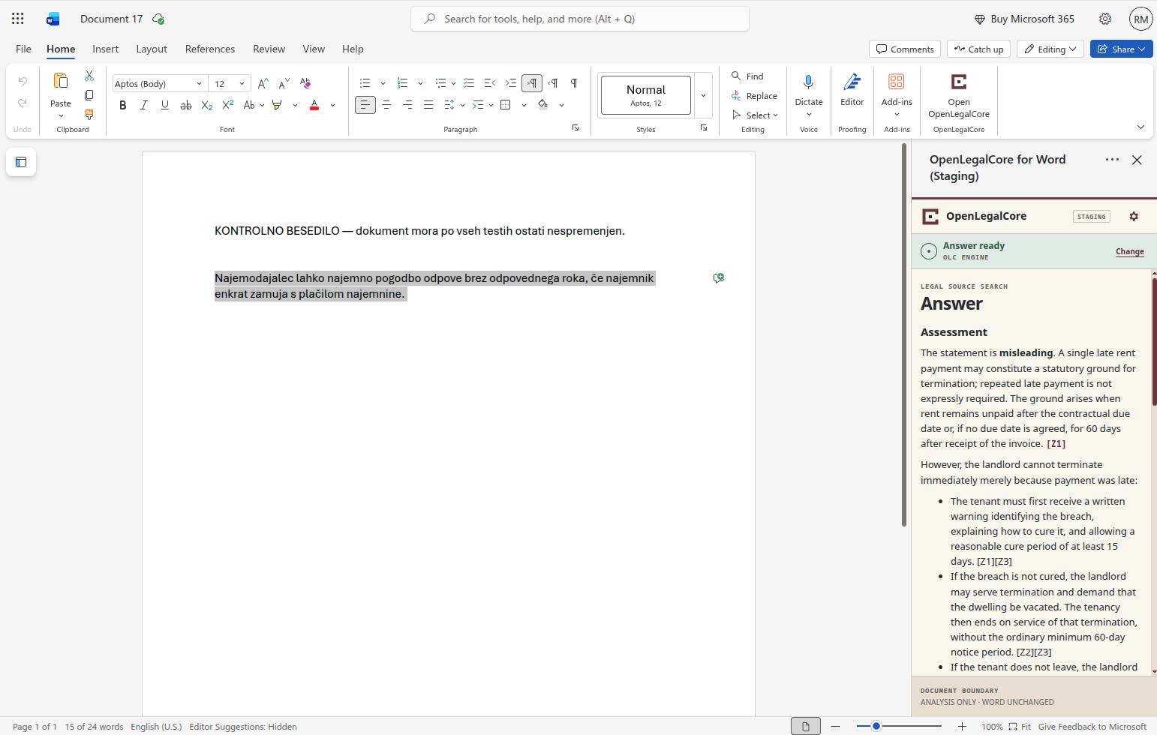The image size is (1157, 735).
Task: Open the Comments pane button
Action: pos(905,49)
